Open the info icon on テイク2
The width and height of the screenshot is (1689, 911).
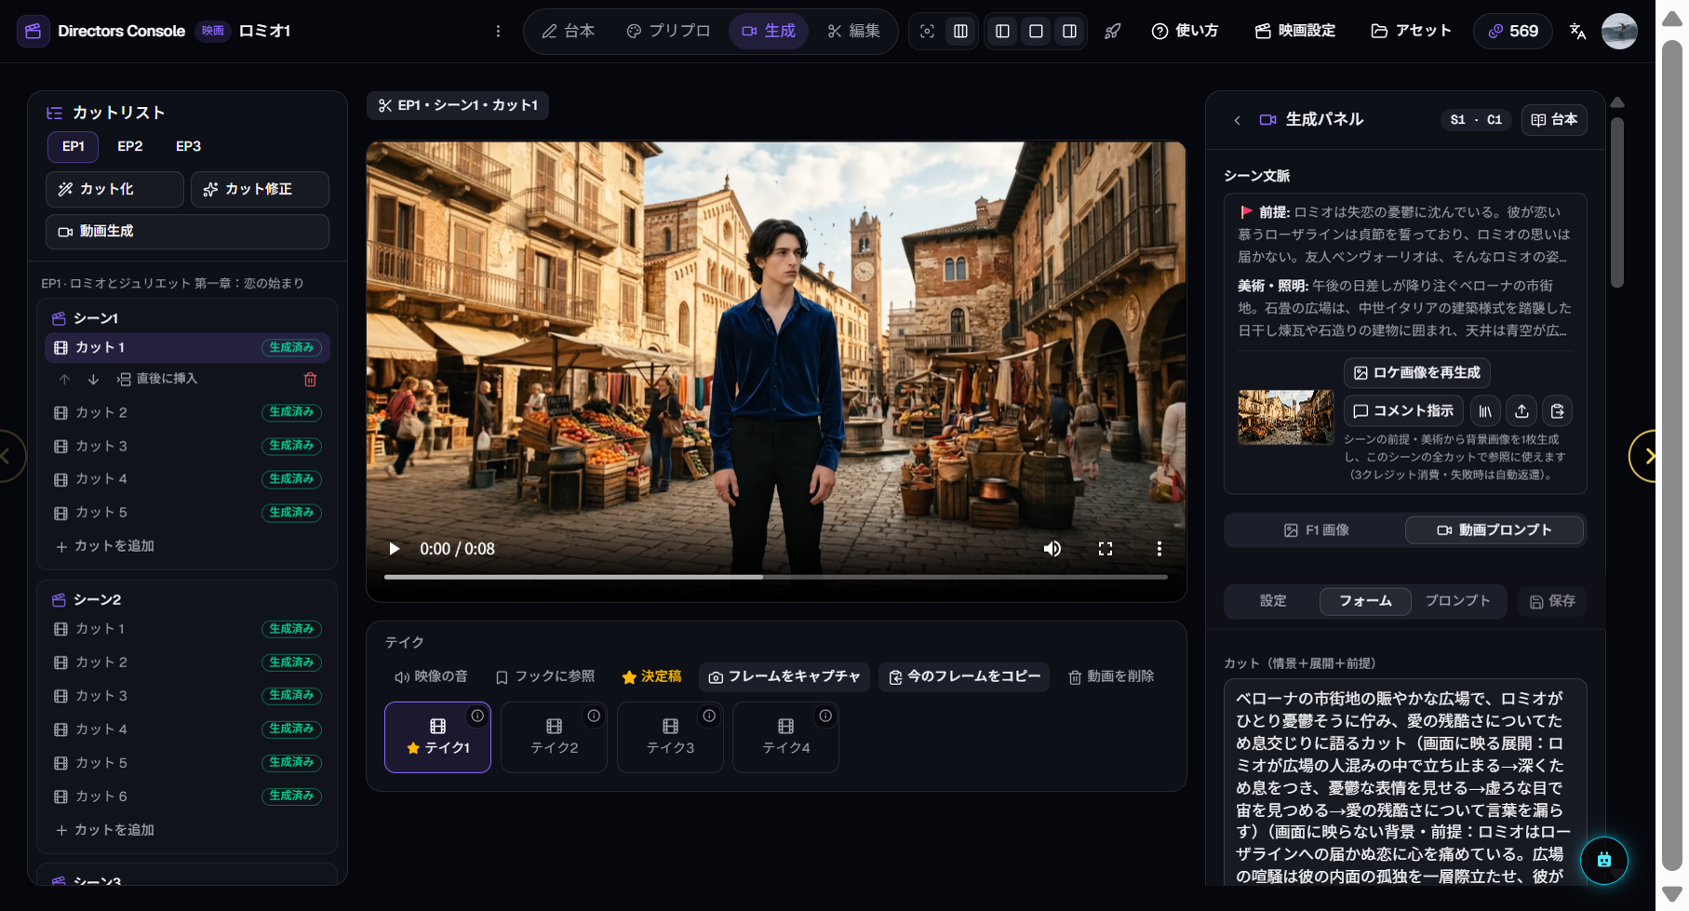click(x=594, y=716)
